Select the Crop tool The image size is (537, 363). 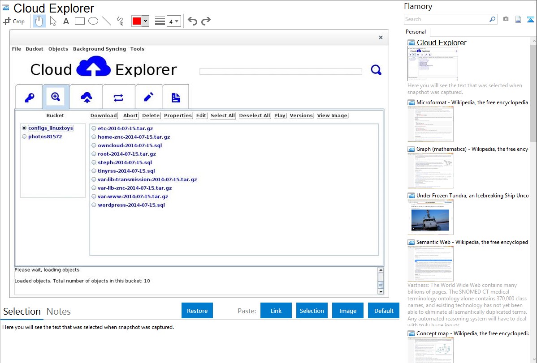[14, 21]
